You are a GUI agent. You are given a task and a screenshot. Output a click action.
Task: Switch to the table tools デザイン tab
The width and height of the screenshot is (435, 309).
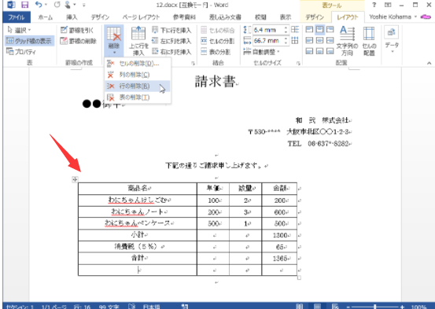(x=315, y=17)
